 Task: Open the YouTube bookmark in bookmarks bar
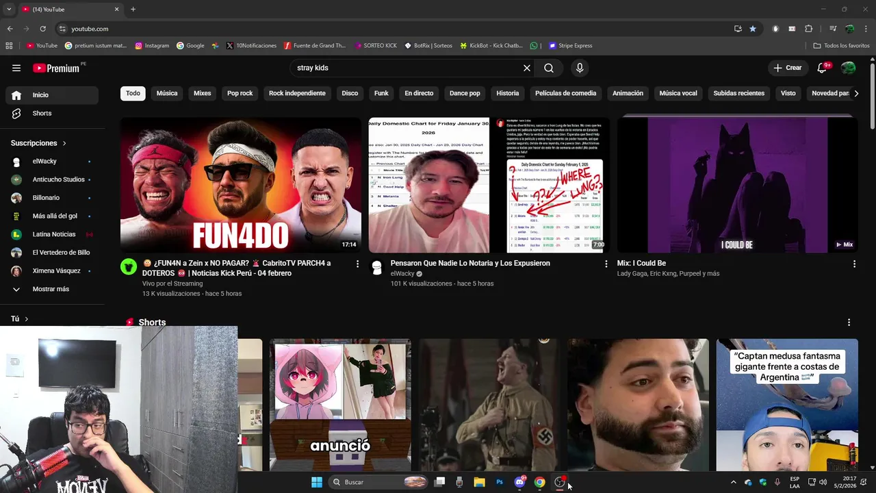pyautogui.click(x=42, y=46)
